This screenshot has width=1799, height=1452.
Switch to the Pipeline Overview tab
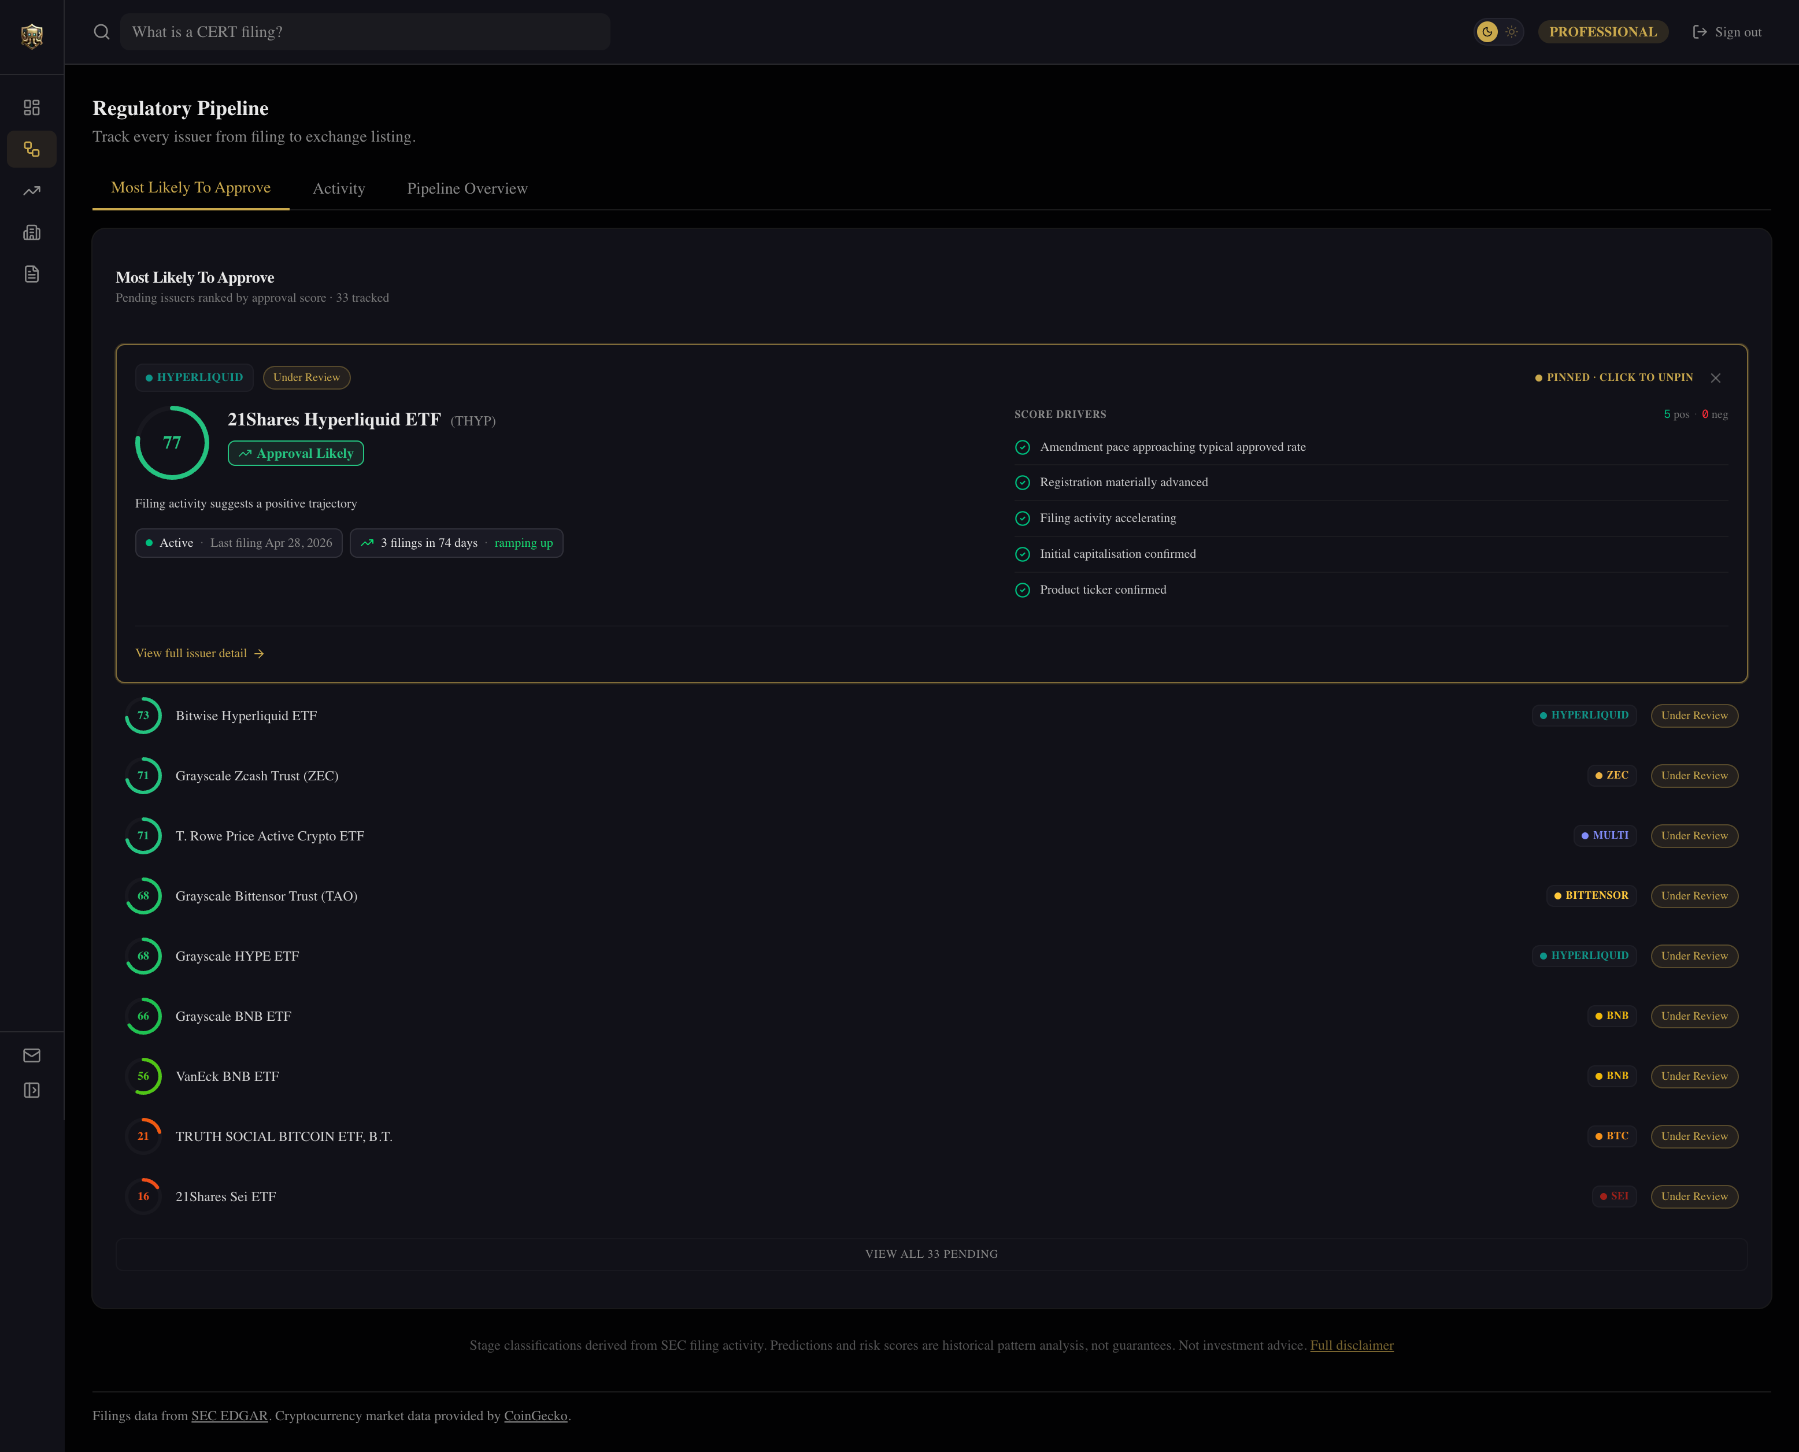point(468,188)
